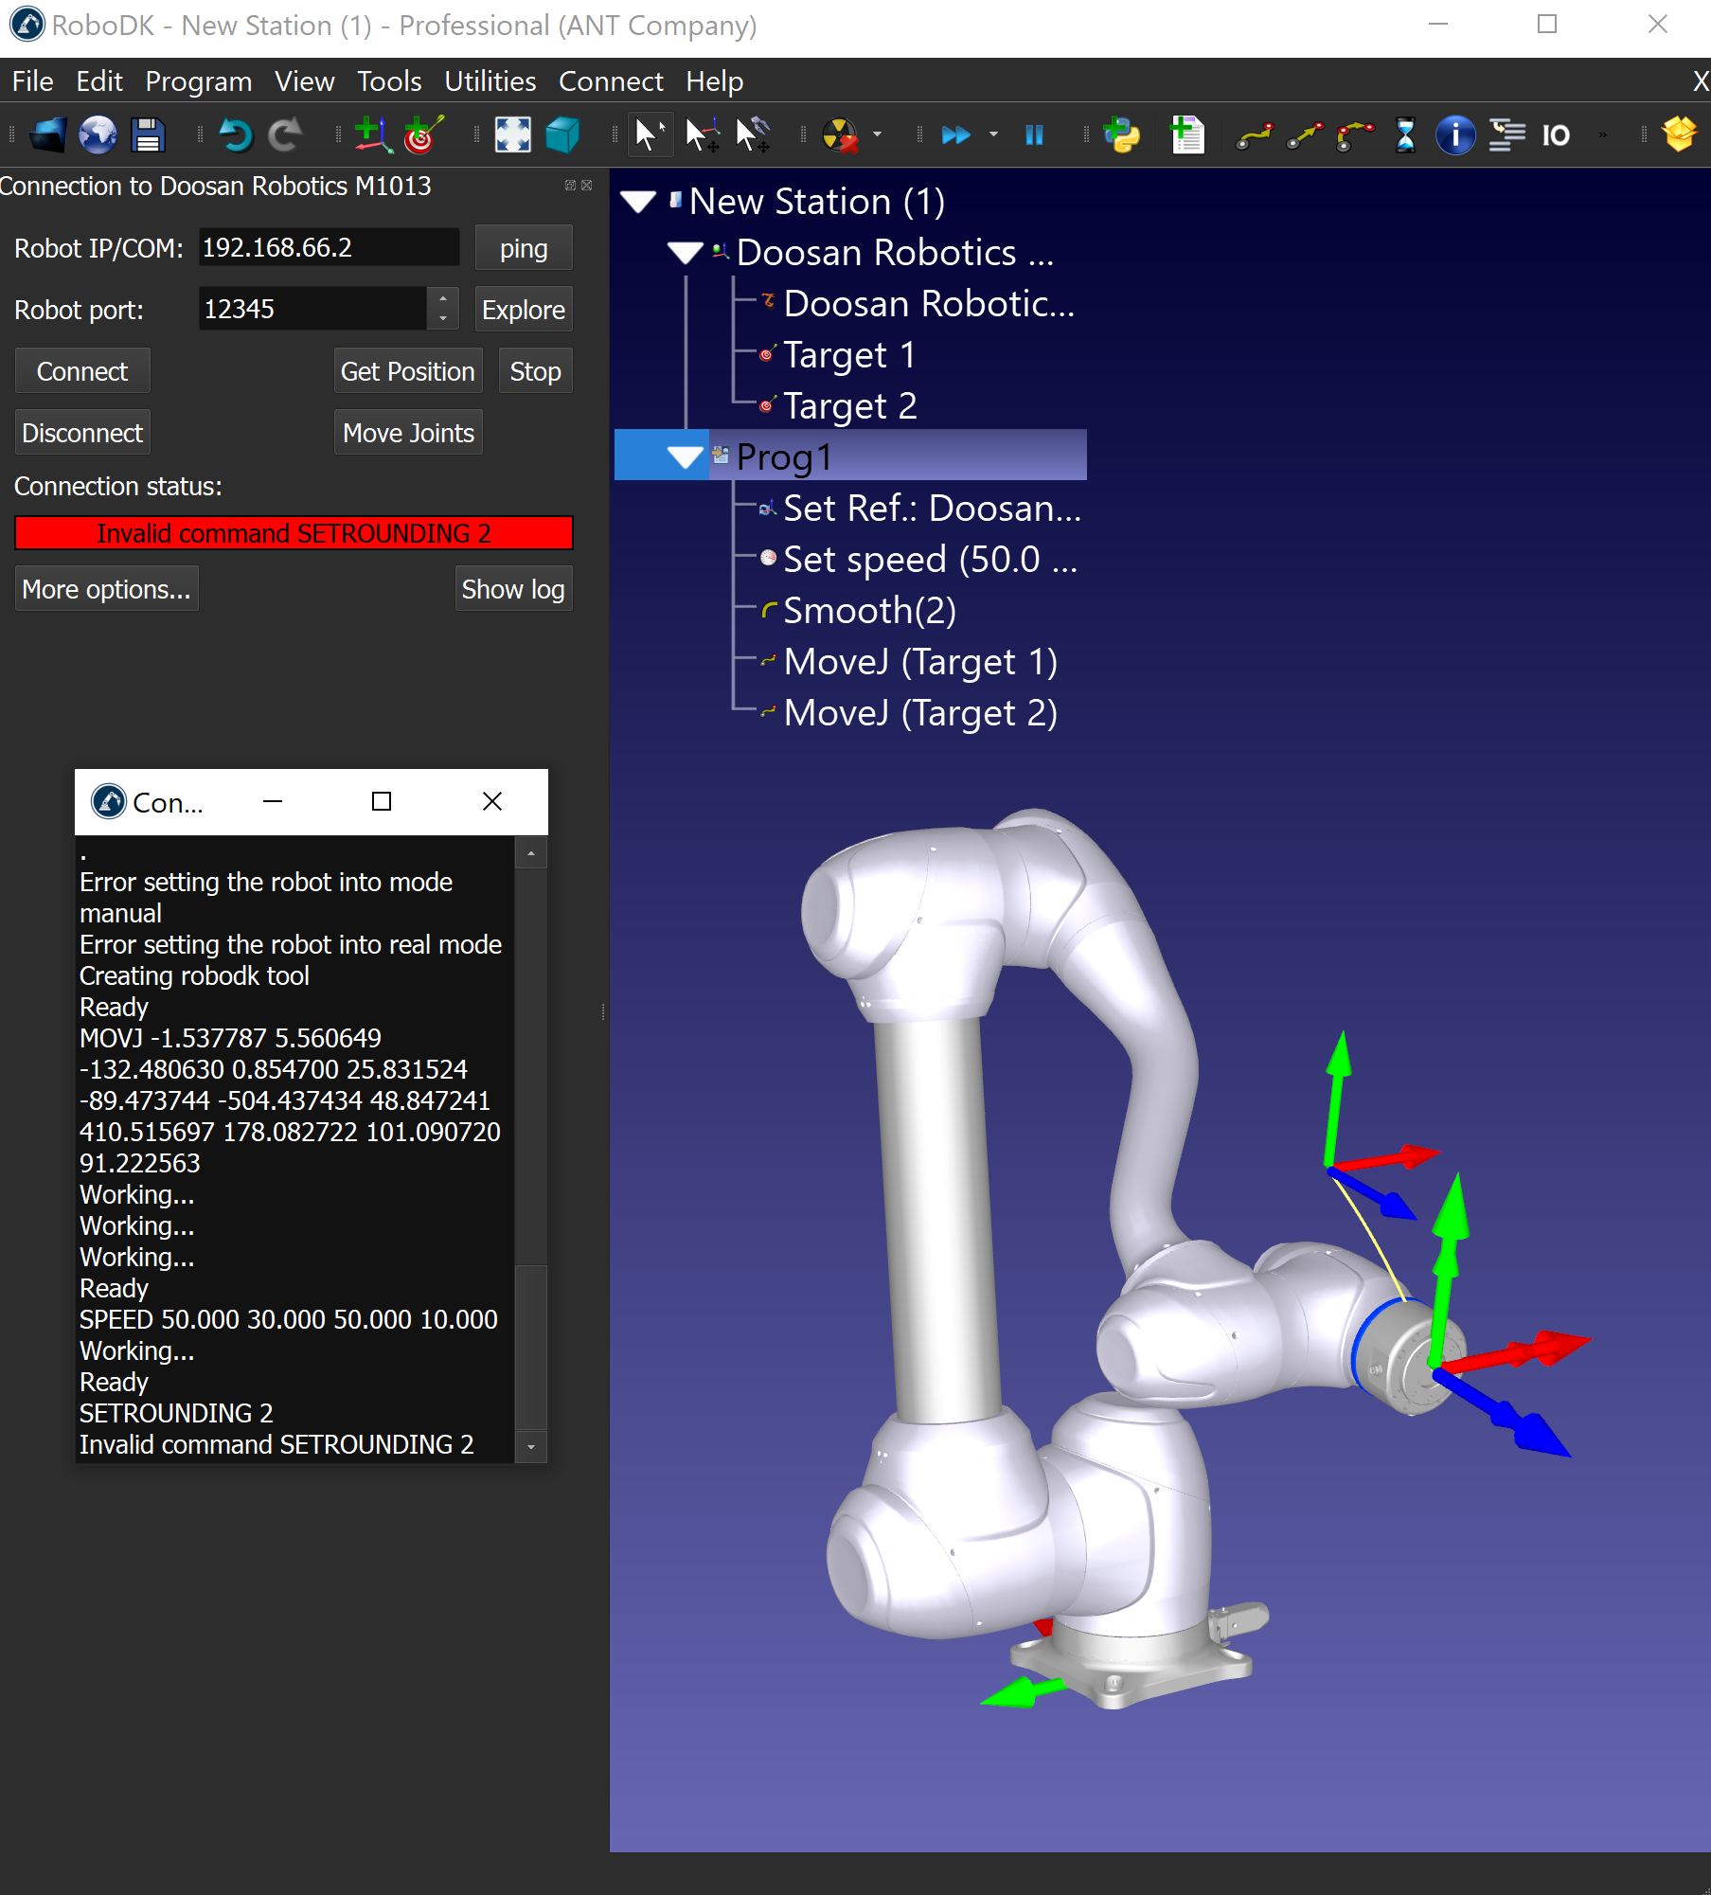Collapse the Prog1 program tree
This screenshot has height=1895, width=1711.
(x=685, y=457)
